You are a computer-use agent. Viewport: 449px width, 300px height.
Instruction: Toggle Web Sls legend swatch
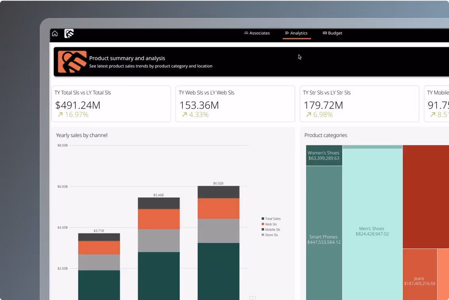(263, 224)
